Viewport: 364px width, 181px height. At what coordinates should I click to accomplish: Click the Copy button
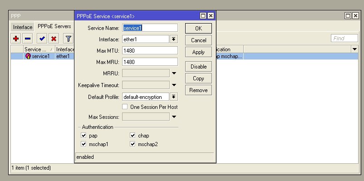click(198, 78)
